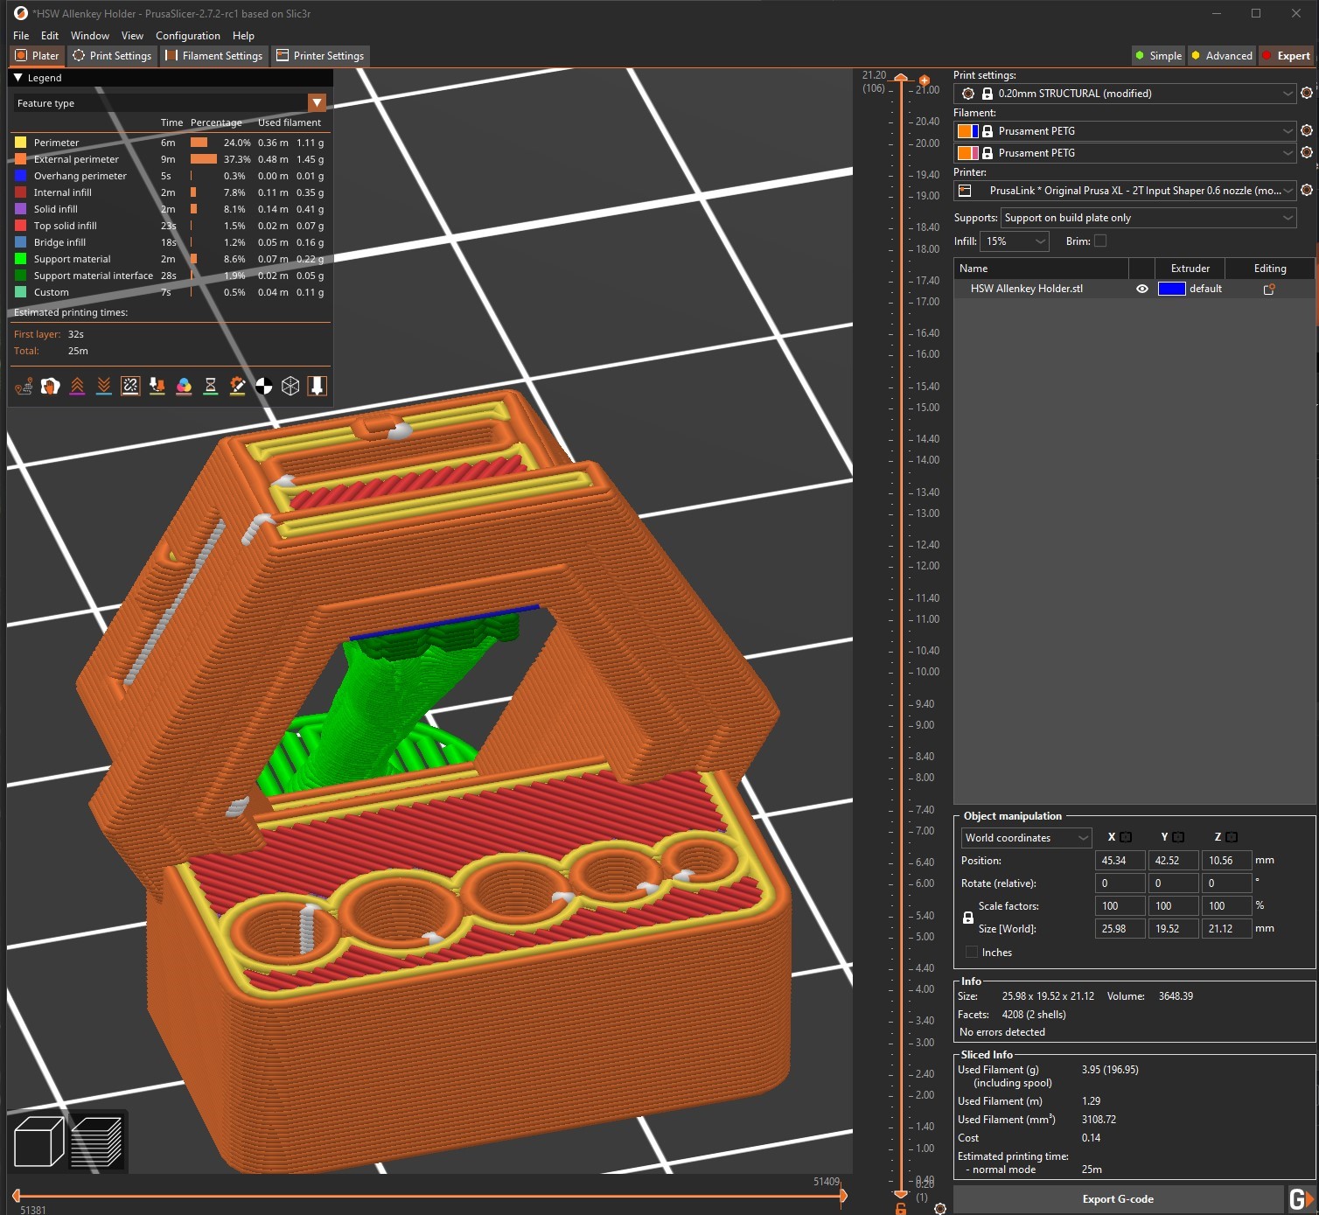This screenshot has width=1319, height=1215.
Task: Open print settings preset gear icon
Action: click(1307, 94)
